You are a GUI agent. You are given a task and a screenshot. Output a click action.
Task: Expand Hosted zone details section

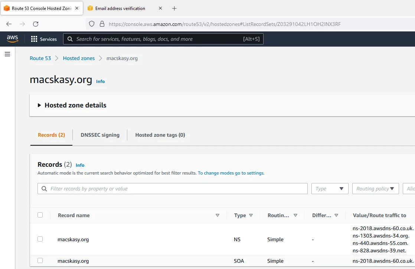click(x=39, y=105)
